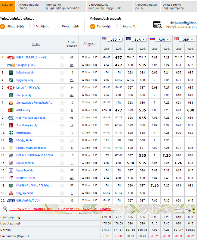The width and height of the screenshot is (197, 241).
Task: Click branch count 68 for ՎՏԲ-Հայաստան Բանկ
Action: (x=72, y=118)
